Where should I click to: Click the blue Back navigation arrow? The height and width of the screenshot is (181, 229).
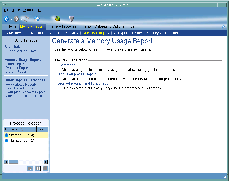[6, 19]
